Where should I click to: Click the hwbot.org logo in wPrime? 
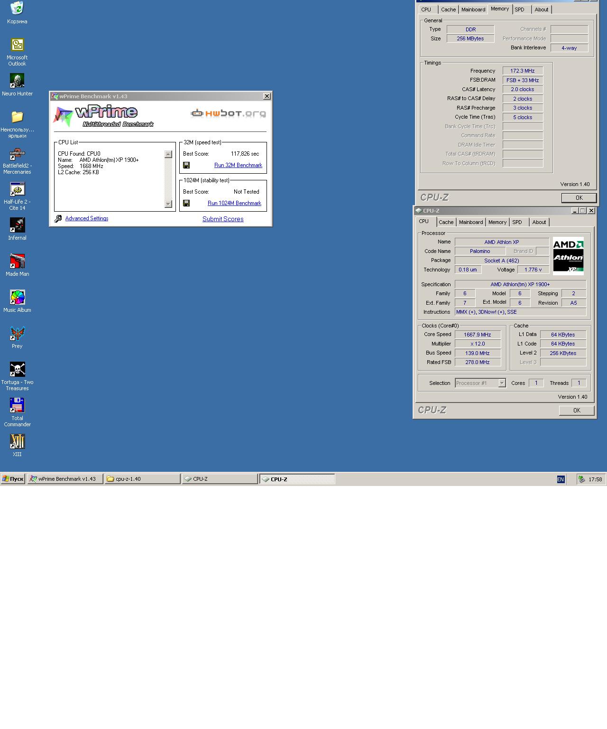[x=228, y=113]
